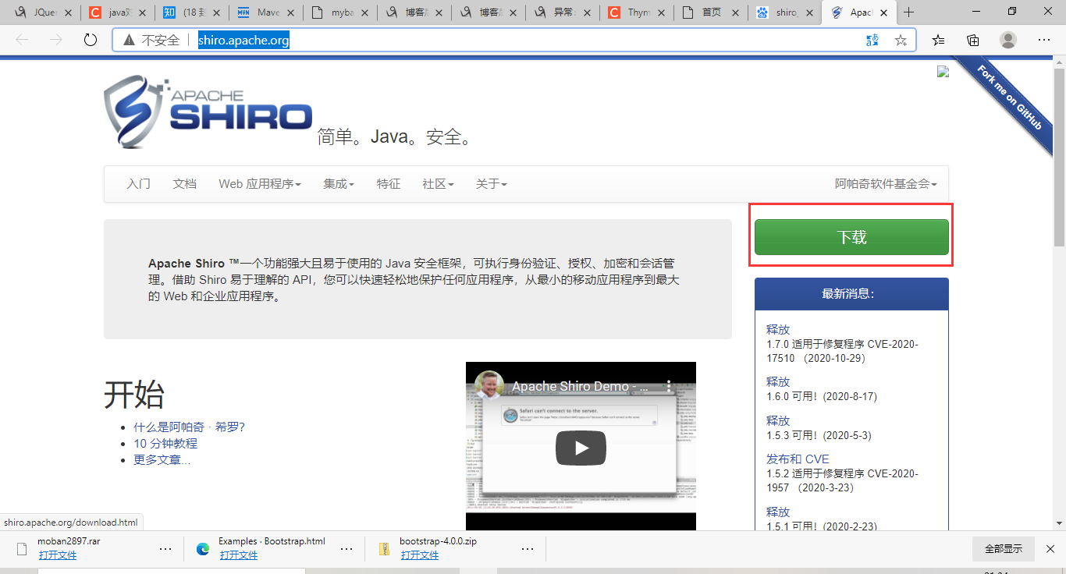Image resolution: width=1066 pixels, height=574 pixels.
Task: Open more options for bootstrap-4.0.0.zip download
Action: tap(528, 548)
